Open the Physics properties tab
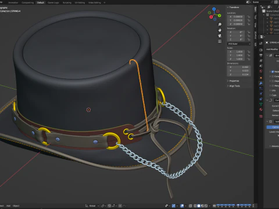 [261, 93]
